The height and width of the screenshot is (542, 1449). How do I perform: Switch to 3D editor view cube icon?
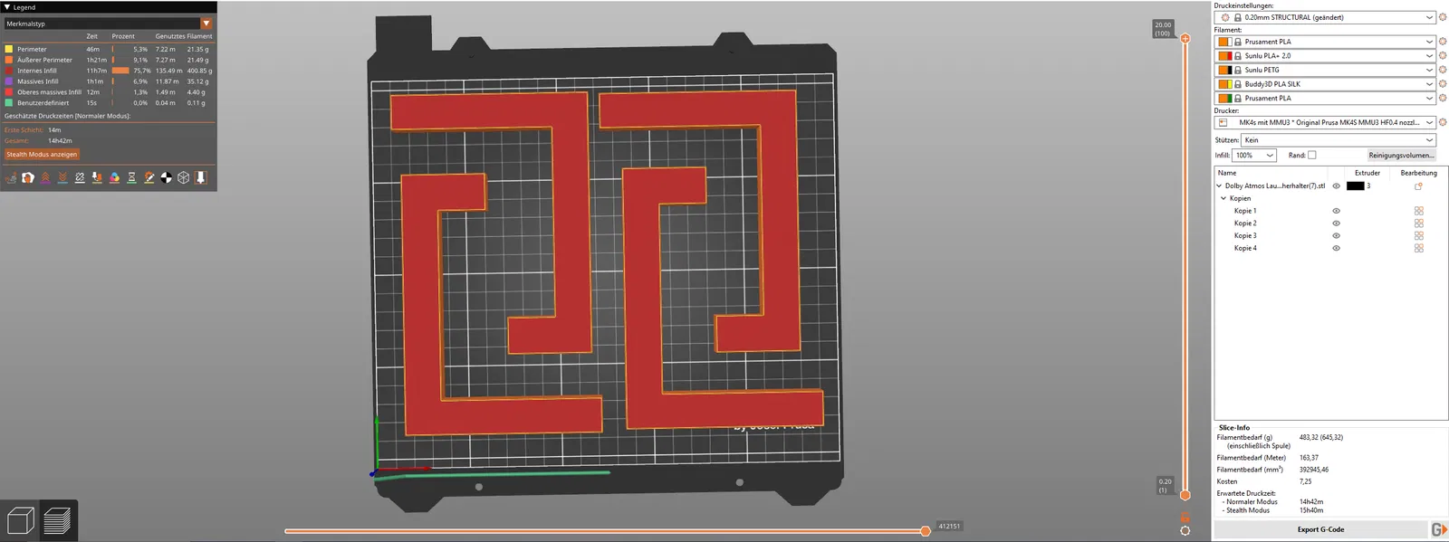click(x=20, y=520)
